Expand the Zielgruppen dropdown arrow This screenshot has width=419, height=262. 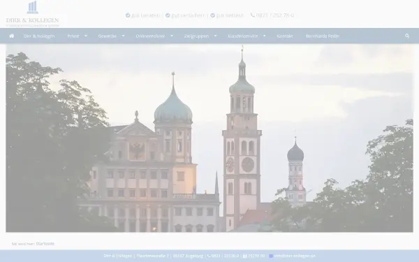point(215,36)
